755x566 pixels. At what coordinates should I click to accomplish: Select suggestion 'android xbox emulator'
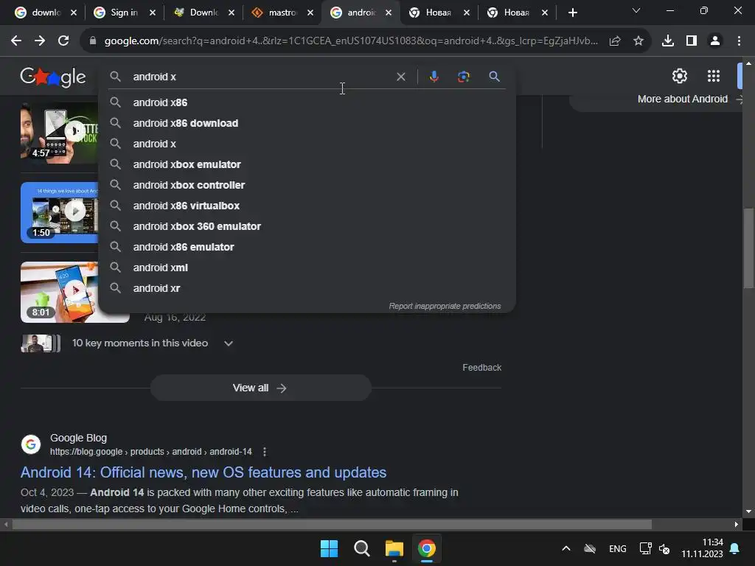[x=307, y=164]
